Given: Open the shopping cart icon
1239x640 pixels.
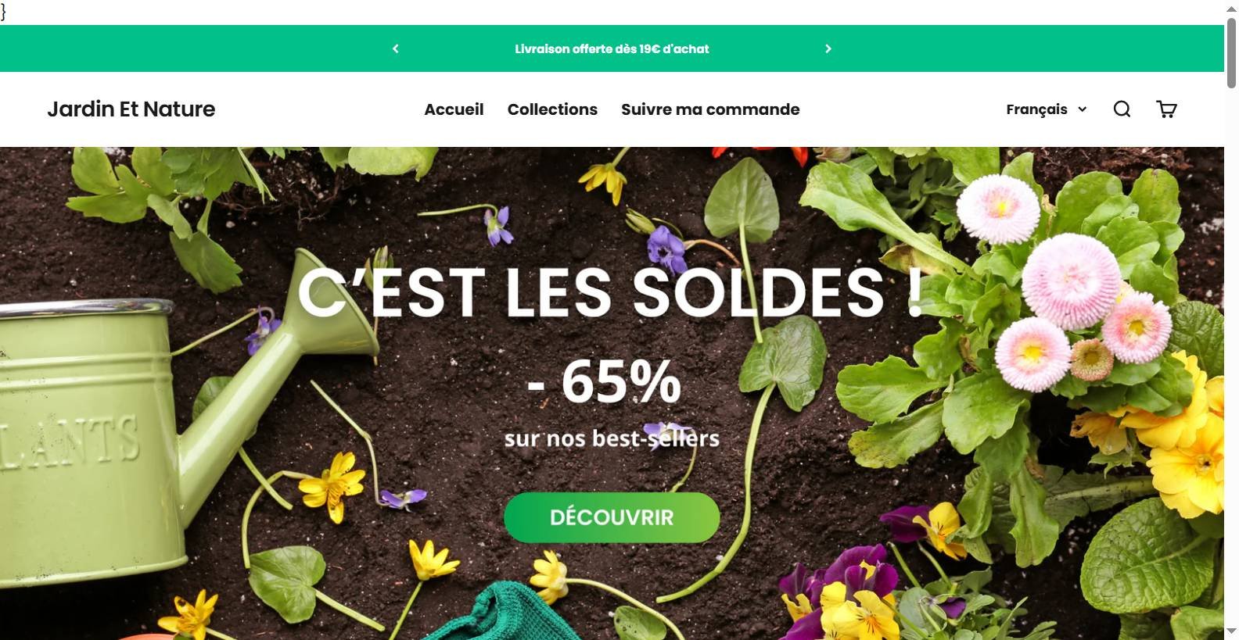Looking at the screenshot, I should [1166, 109].
